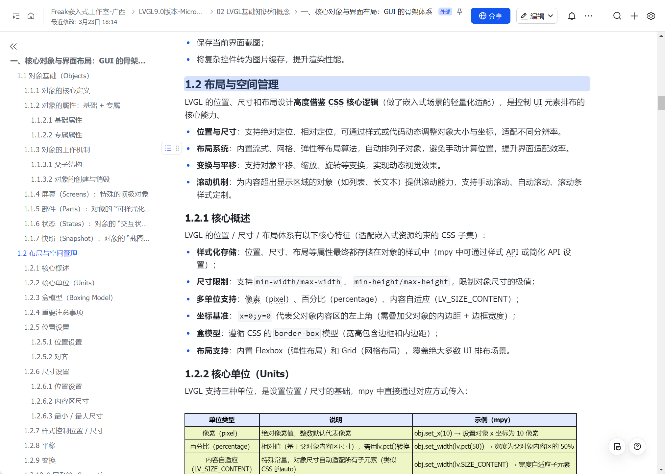Open Freak嵌入式工作室-广西 breadcrumb link
Viewport: 665px width, 474px height.
(88, 12)
